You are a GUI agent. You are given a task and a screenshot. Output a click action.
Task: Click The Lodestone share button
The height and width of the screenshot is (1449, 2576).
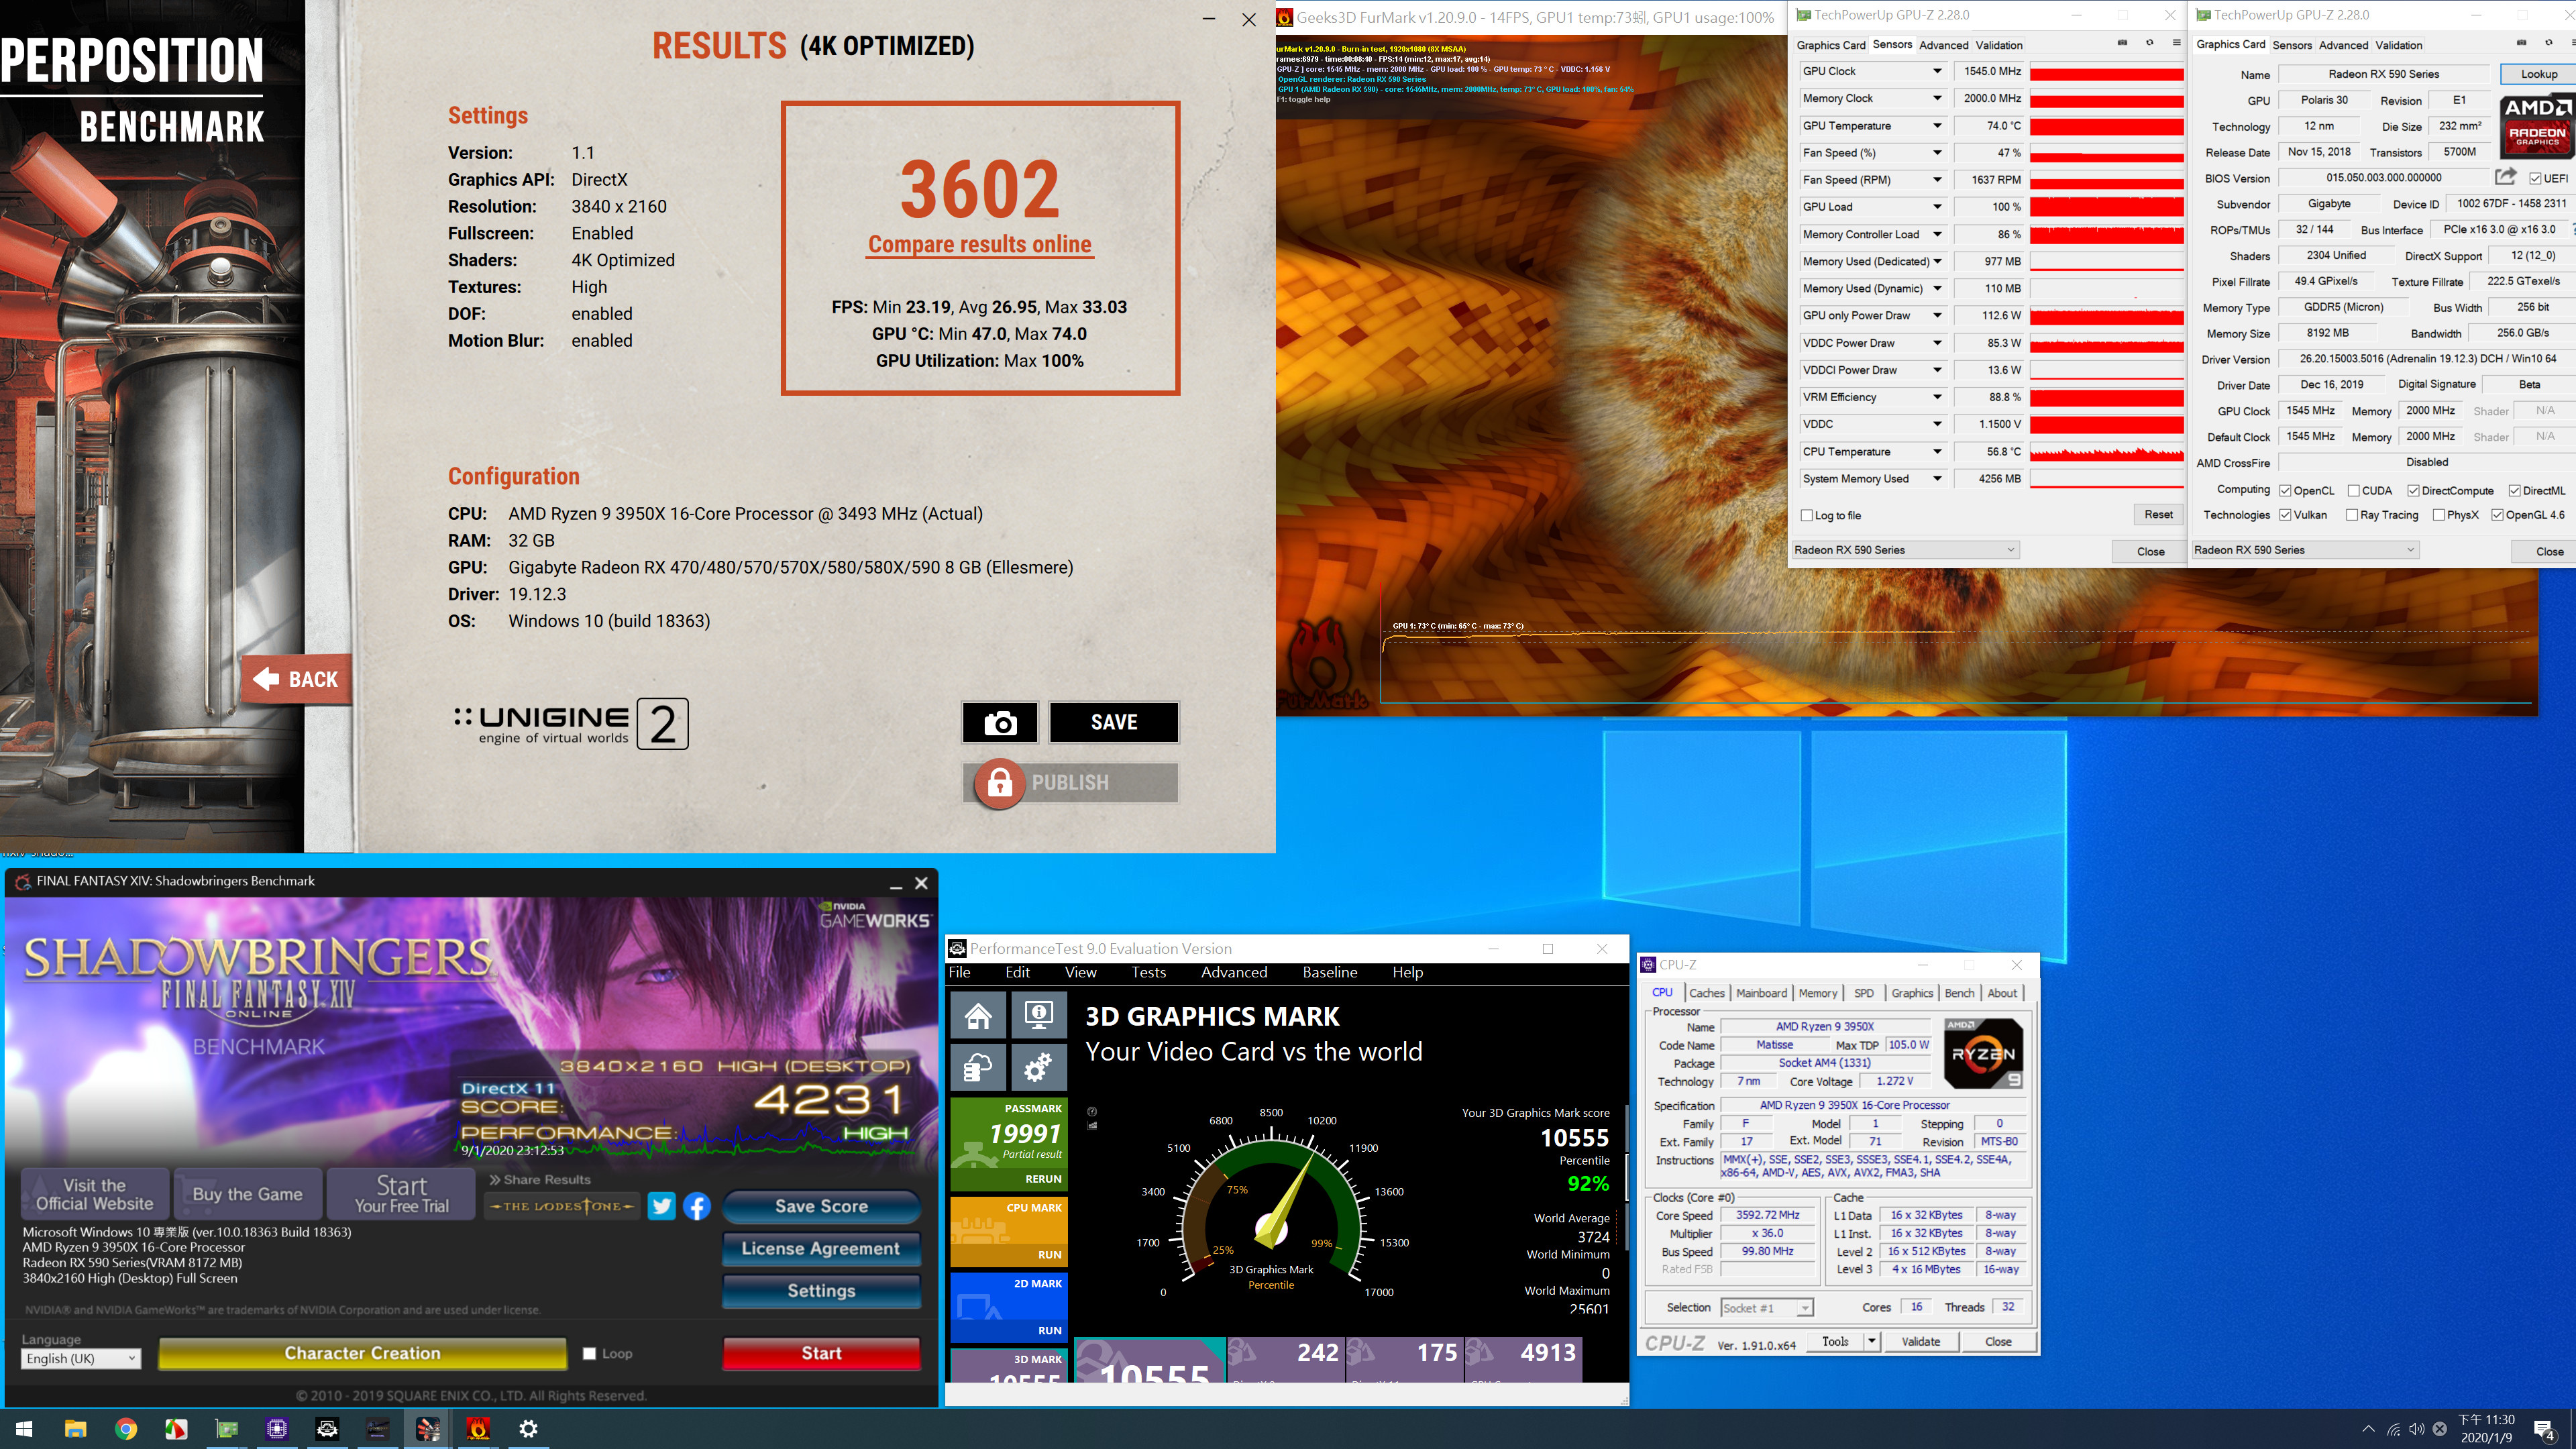pos(562,1206)
